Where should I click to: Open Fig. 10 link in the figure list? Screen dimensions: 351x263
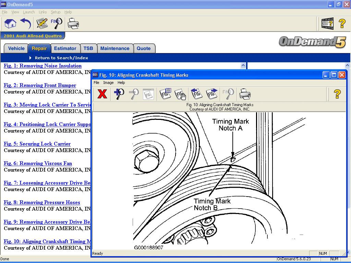pyautogui.click(x=47, y=241)
